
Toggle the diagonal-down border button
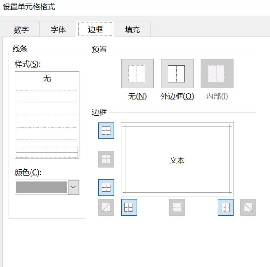click(x=248, y=207)
